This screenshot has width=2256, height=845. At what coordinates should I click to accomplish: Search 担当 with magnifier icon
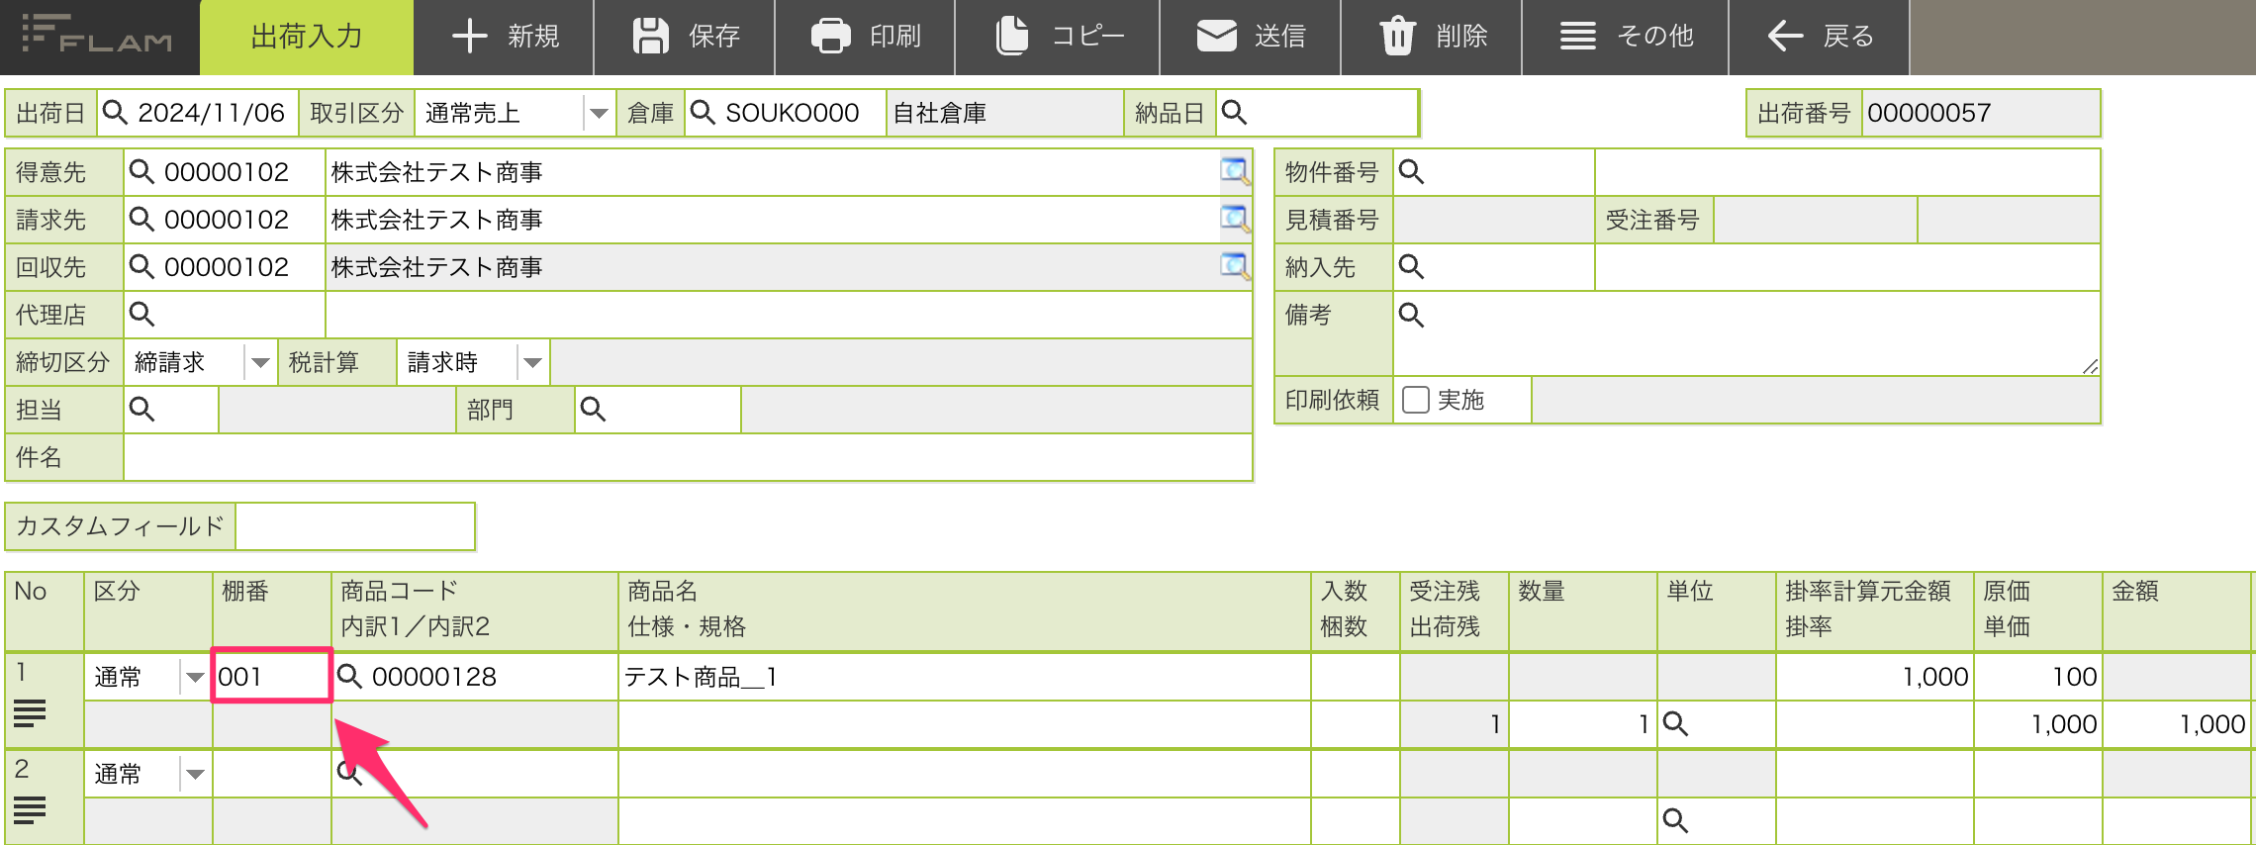pyautogui.click(x=142, y=410)
